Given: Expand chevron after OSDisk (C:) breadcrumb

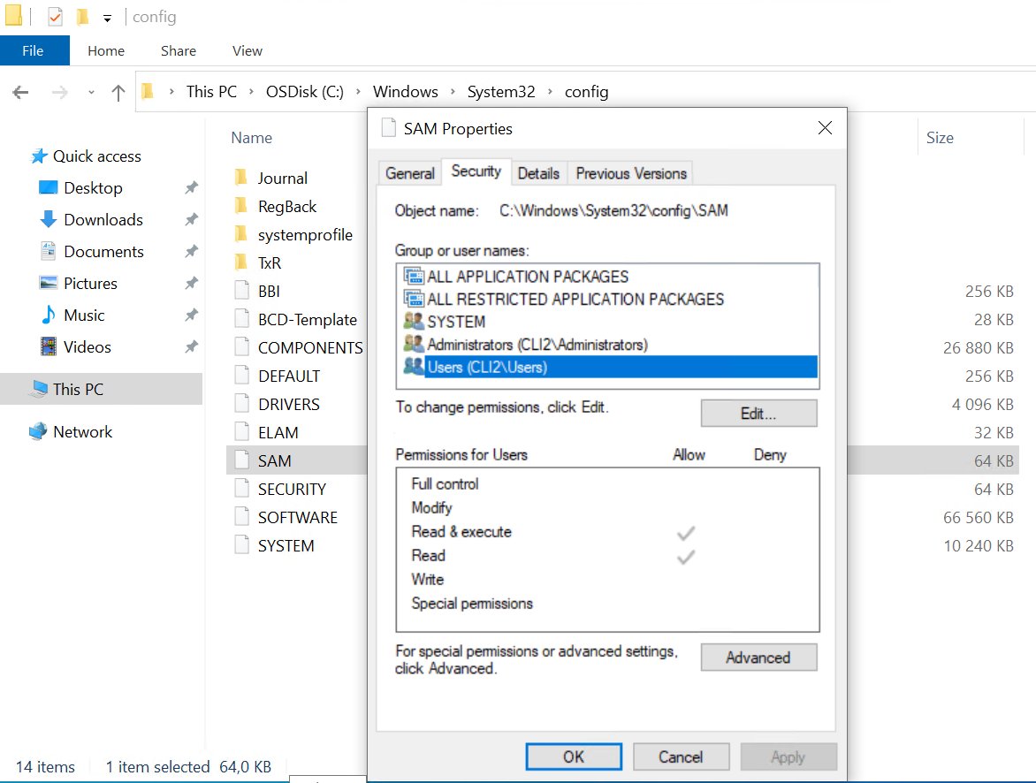Looking at the screenshot, I should (358, 92).
